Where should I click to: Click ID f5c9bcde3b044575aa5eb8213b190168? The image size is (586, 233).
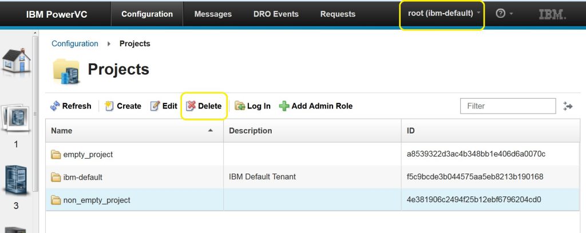pyautogui.click(x=475, y=176)
